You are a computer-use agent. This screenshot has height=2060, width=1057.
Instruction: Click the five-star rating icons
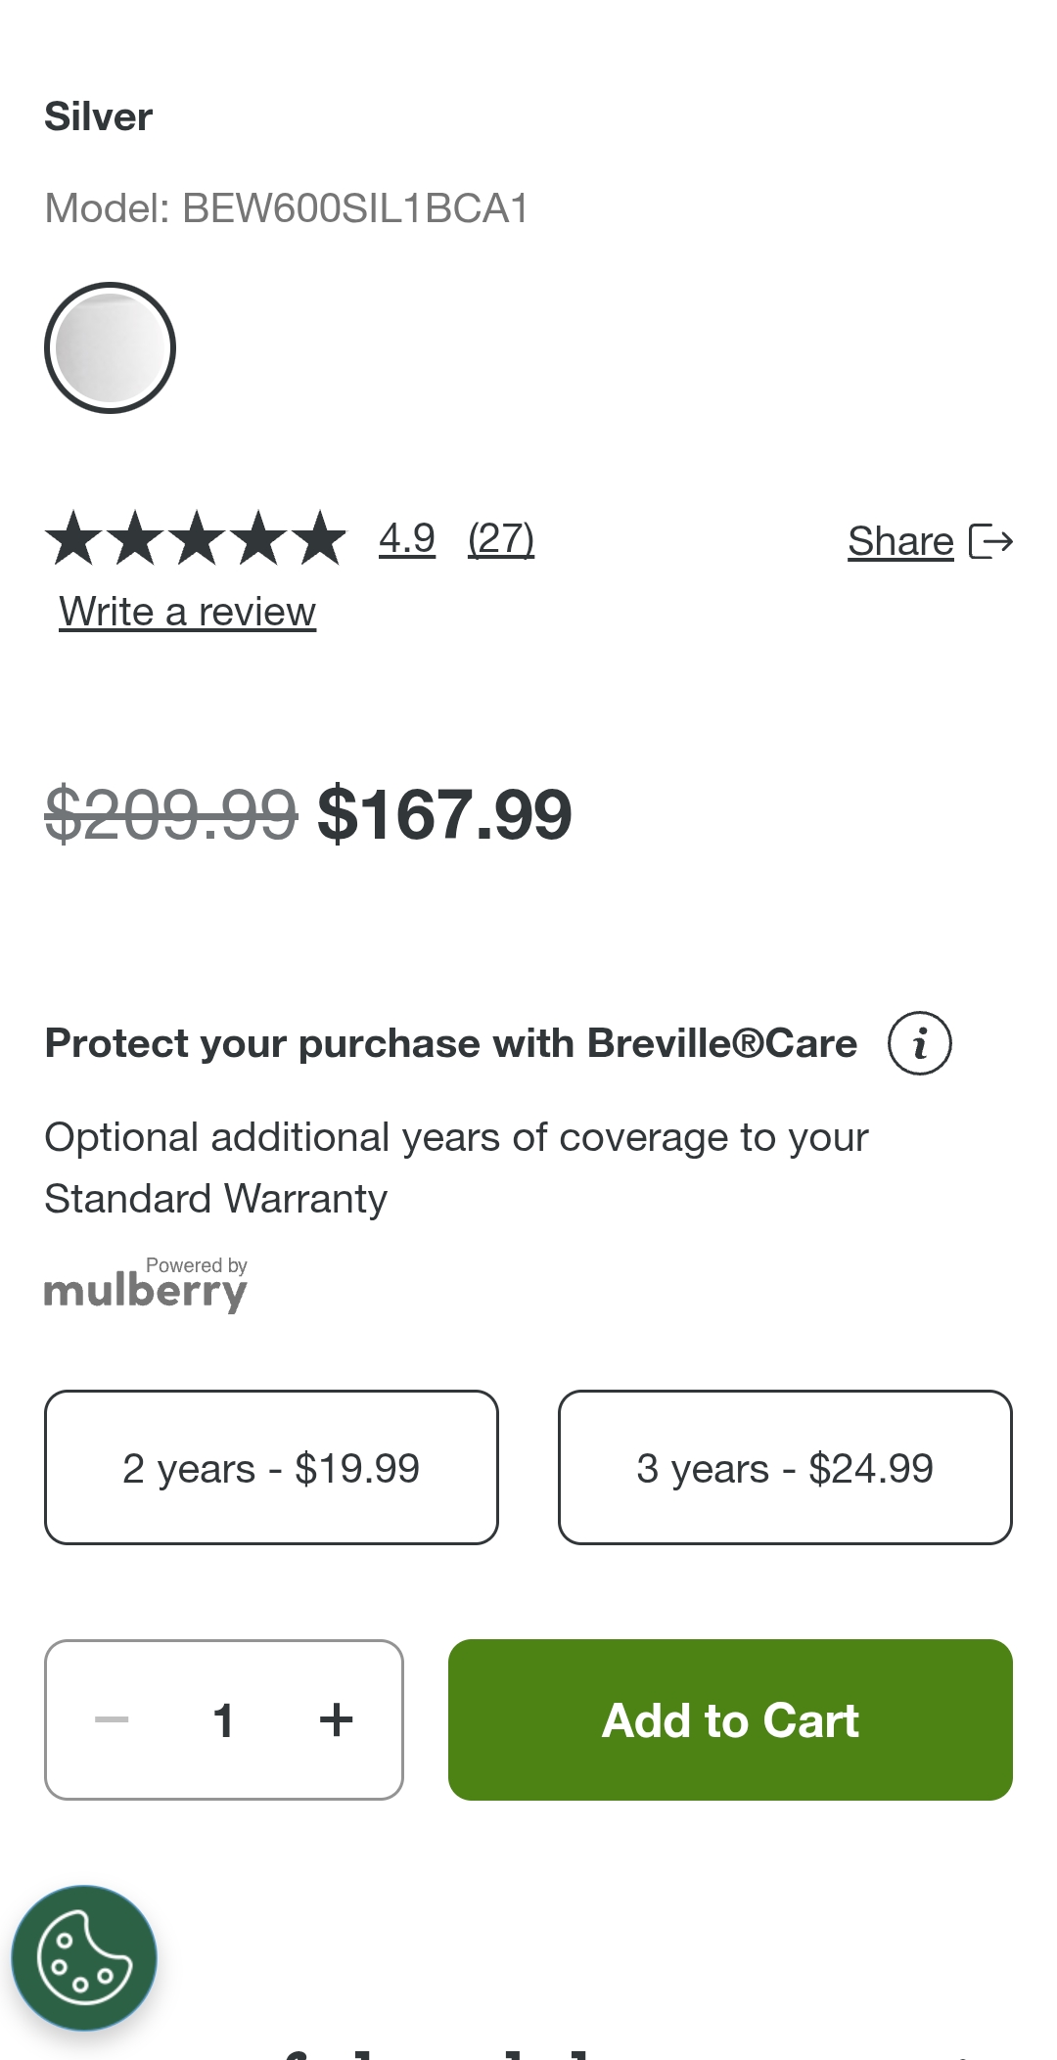(x=196, y=538)
